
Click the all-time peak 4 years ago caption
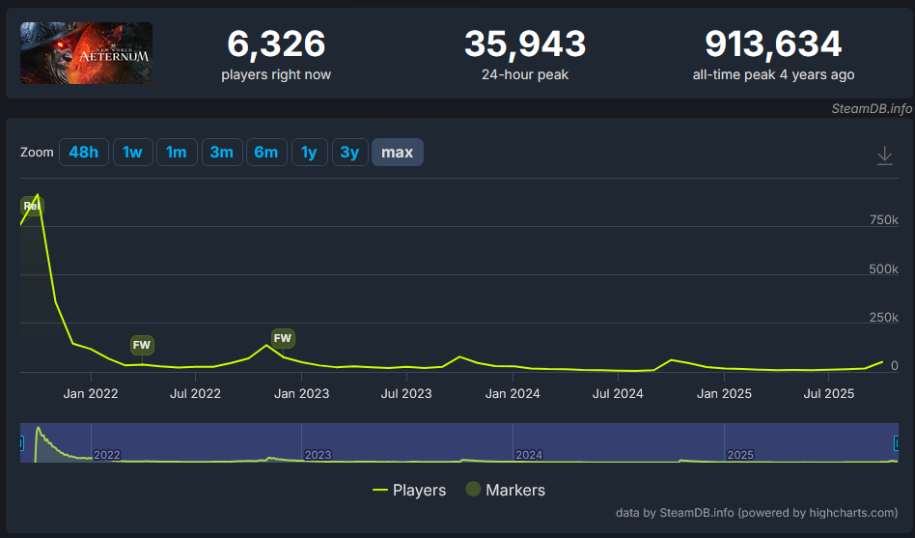tap(773, 74)
